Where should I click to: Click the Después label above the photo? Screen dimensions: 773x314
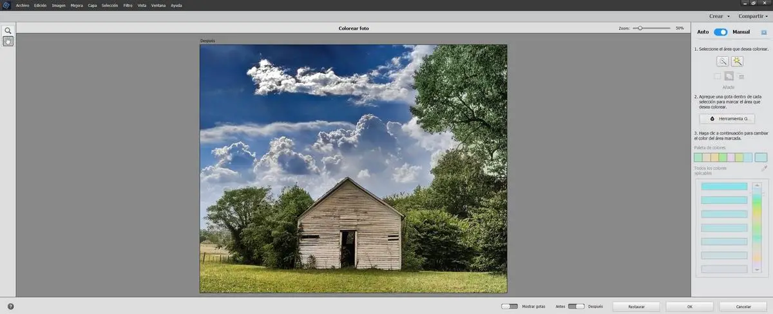point(207,41)
